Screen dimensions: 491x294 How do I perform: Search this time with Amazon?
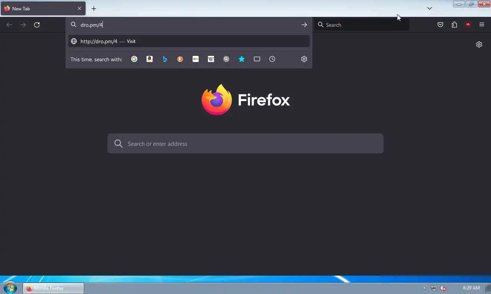coord(150,59)
